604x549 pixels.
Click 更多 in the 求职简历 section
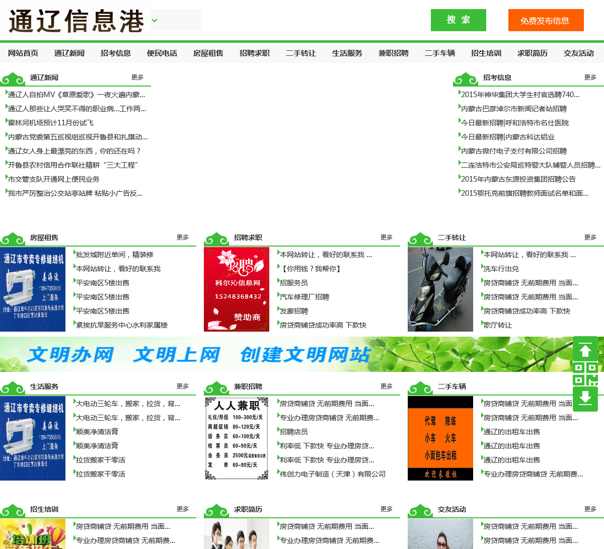click(x=387, y=509)
